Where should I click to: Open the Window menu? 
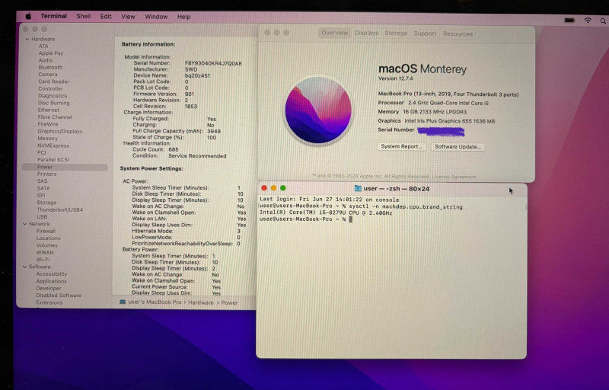pyautogui.click(x=156, y=16)
